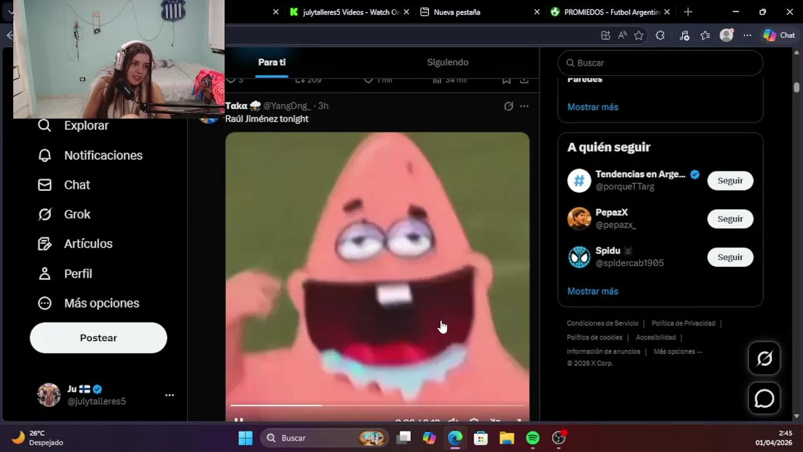Open Condiciones de Servicio link
The width and height of the screenshot is (803, 452).
602,323
